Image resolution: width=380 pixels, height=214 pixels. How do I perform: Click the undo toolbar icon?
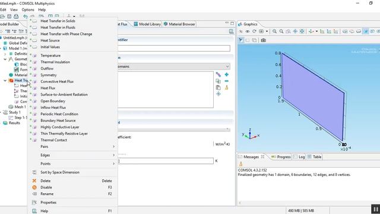[25, 17]
